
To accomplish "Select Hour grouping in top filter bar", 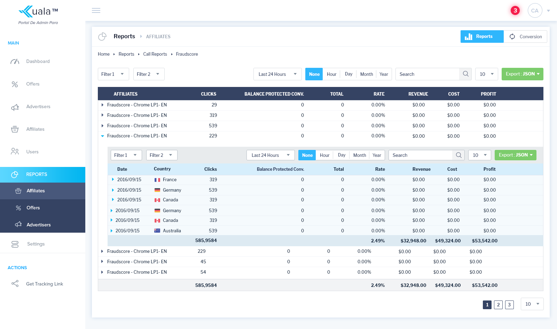I will [331, 74].
